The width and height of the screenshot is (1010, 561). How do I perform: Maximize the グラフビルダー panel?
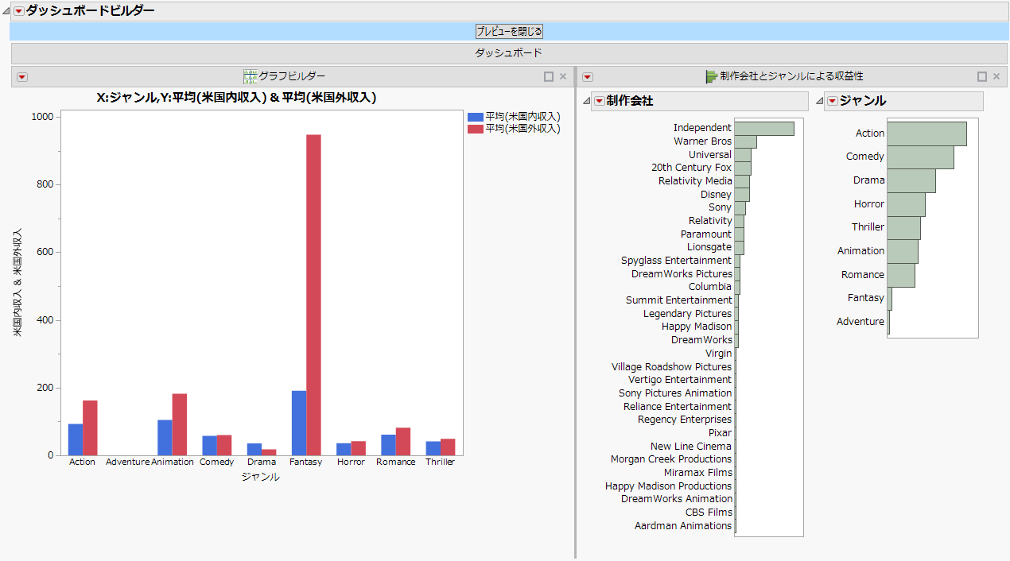click(x=549, y=76)
